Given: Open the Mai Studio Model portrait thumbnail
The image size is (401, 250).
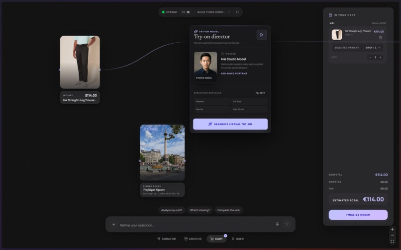Looking at the screenshot, I should click(x=205, y=67).
